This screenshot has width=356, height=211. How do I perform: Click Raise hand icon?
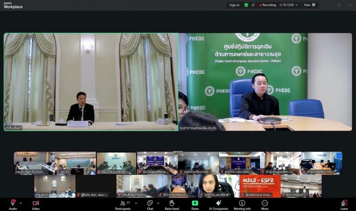[172, 203]
